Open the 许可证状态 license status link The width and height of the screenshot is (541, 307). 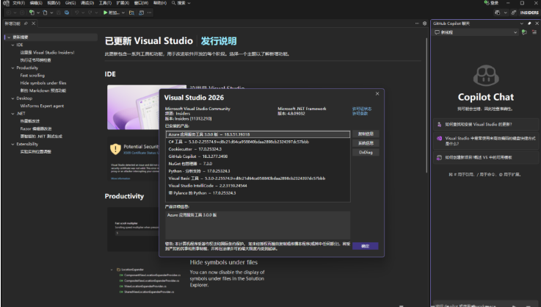coord(362,108)
